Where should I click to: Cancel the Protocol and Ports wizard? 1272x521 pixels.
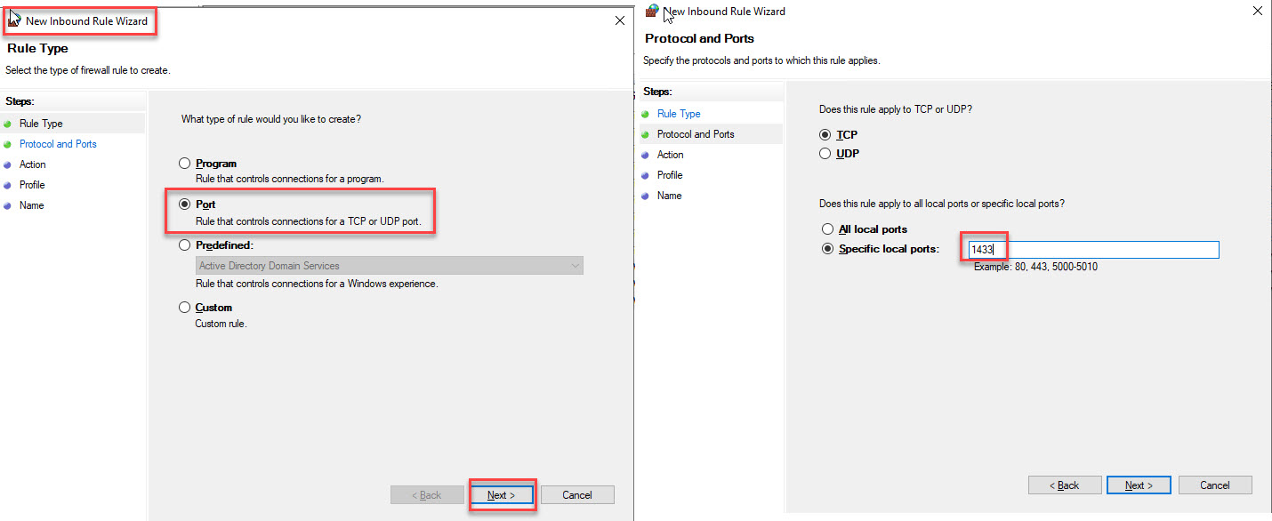[x=1214, y=485]
